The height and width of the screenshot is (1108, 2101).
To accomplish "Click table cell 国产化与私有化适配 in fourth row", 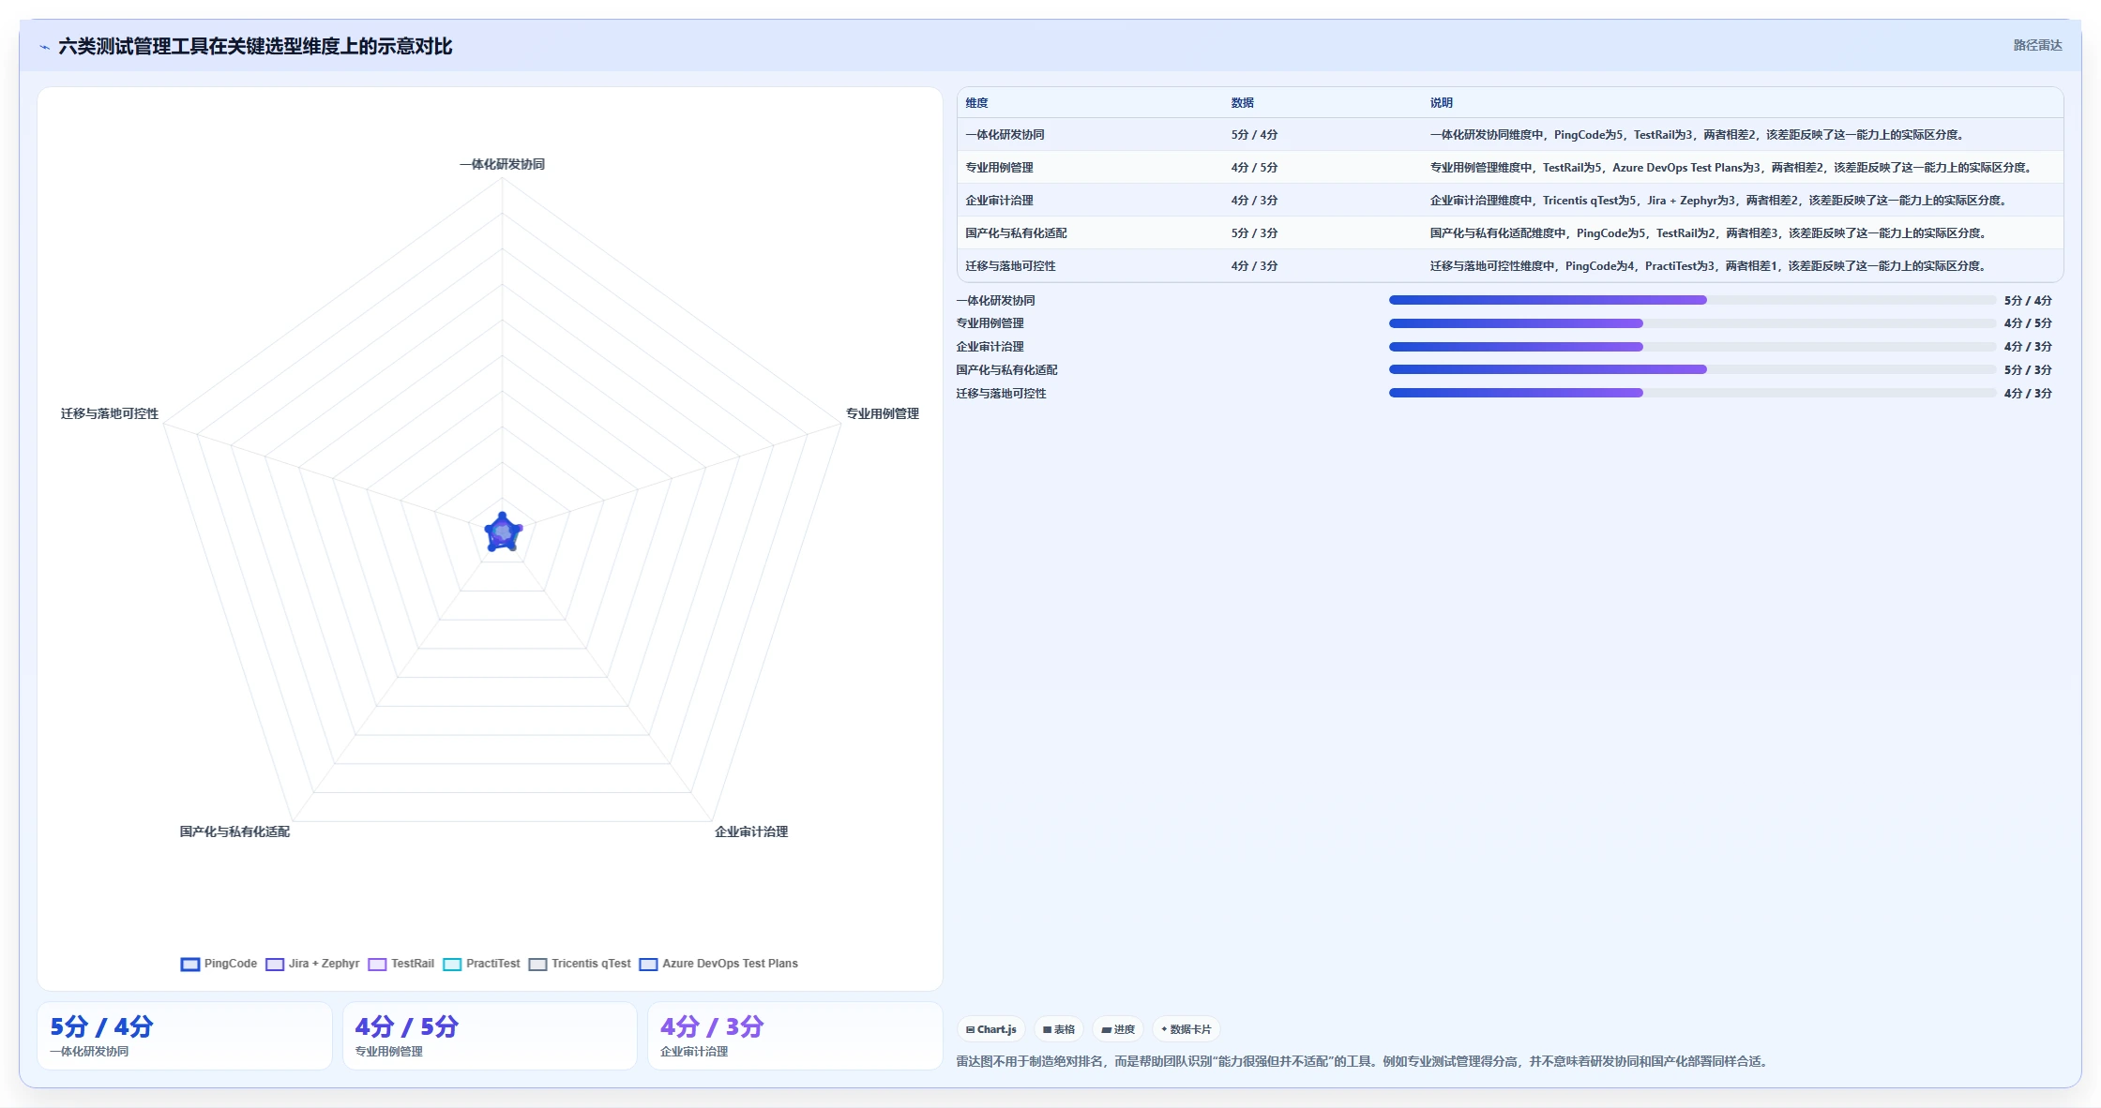I will (x=1016, y=233).
